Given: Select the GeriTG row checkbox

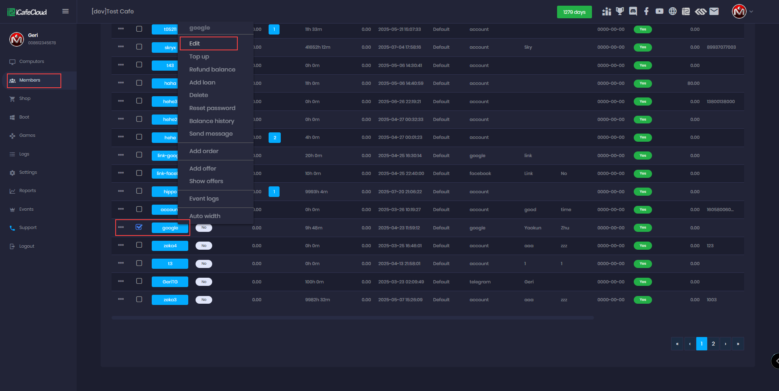Looking at the screenshot, I should (x=139, y=281).
